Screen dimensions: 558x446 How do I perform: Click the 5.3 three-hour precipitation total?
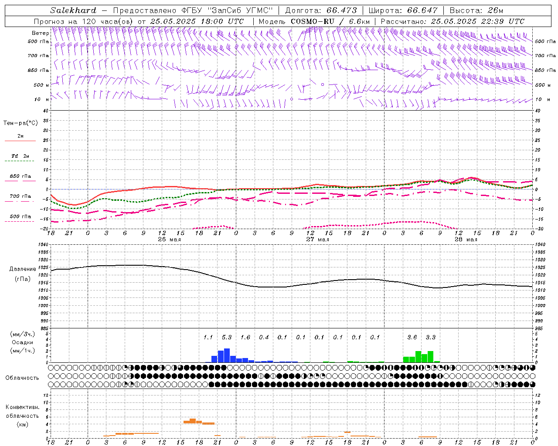click(x=227, y=338)
